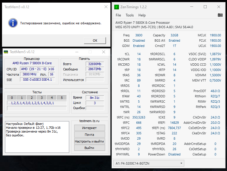Image resolution: width=227 pixels, height=171 pixels.
Task: Click the x16 field beside CPU ID
Action: (x=52, y=69)
